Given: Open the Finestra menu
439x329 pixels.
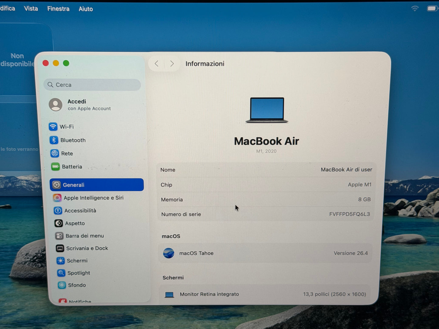Looking at the screenshot, I should tap(58, 9).
